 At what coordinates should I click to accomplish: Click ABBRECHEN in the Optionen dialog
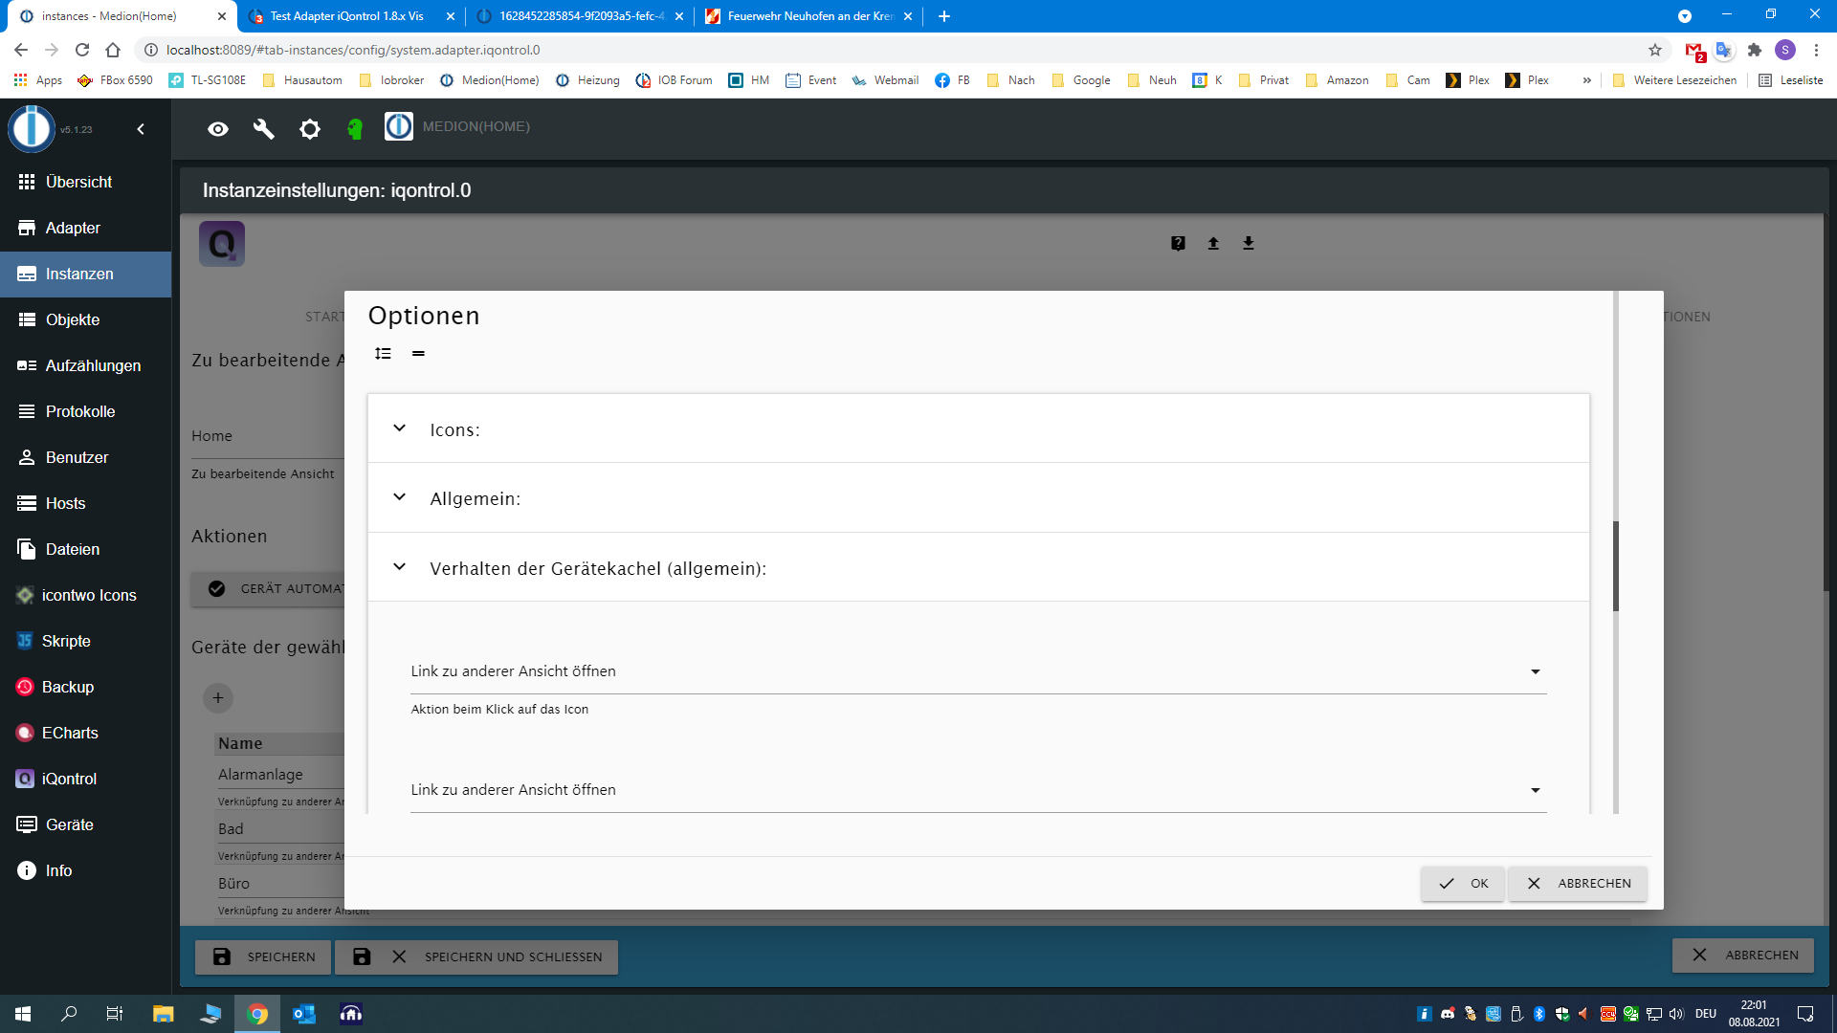click(1578, 884)
